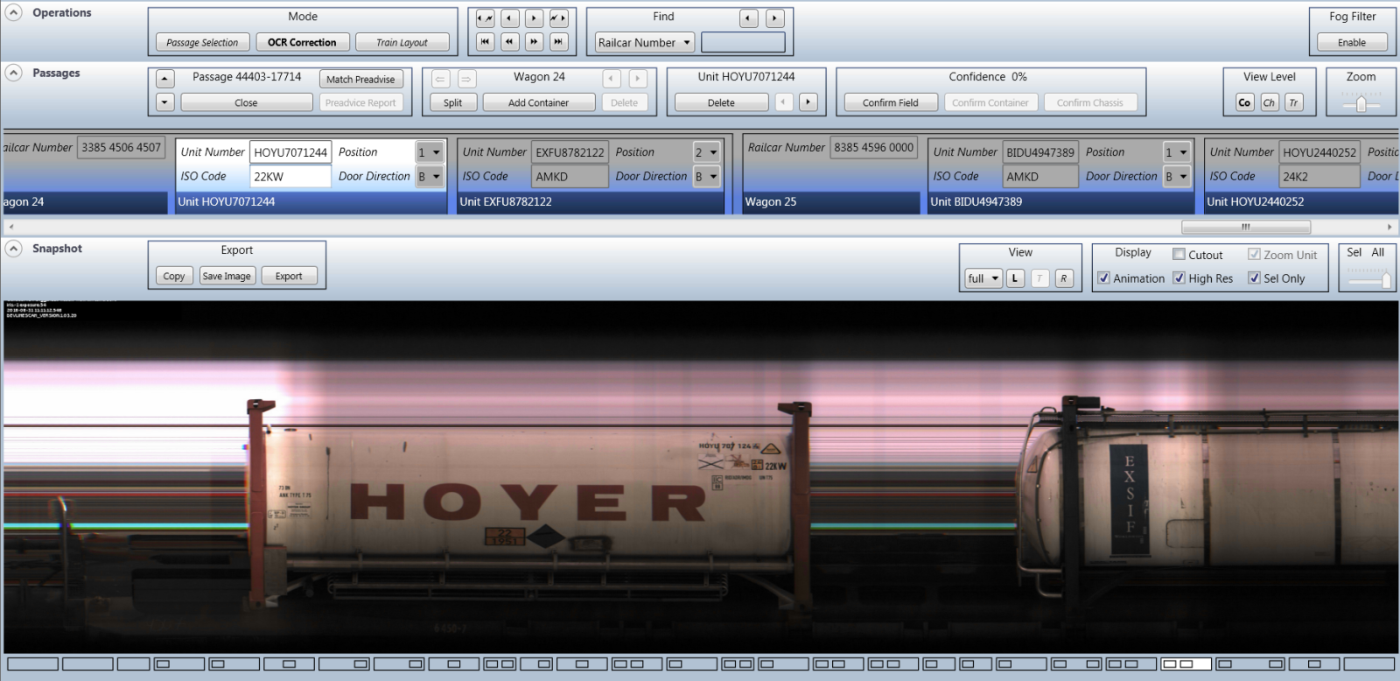Collapse the Operations panel chevron

[x=14, y=13]
